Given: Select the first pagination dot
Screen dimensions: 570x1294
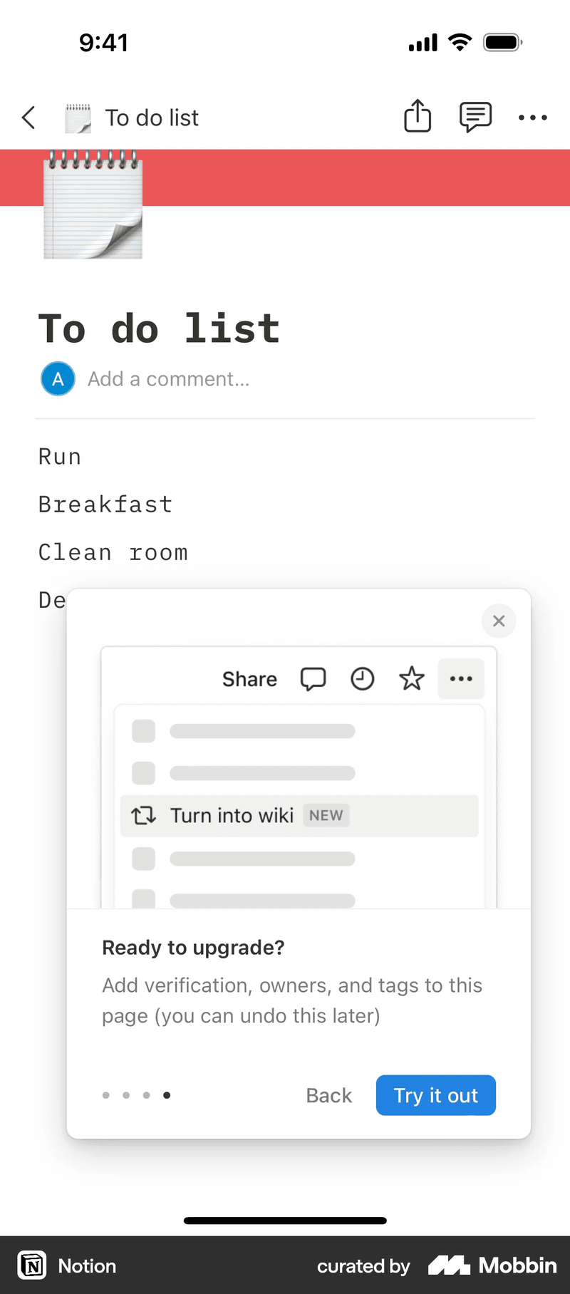Looking at the screenshot, I should [x=105, y=1095].
